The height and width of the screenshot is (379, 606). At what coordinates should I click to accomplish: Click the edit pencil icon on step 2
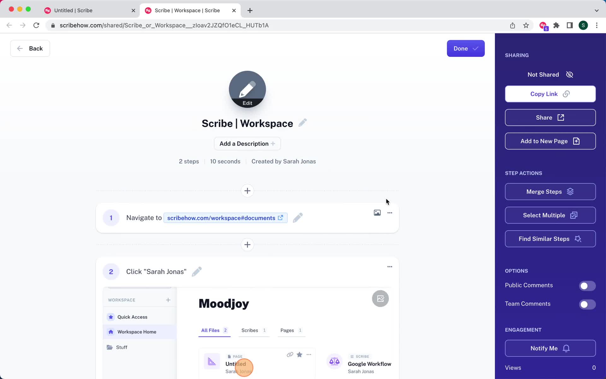(197, 272)
